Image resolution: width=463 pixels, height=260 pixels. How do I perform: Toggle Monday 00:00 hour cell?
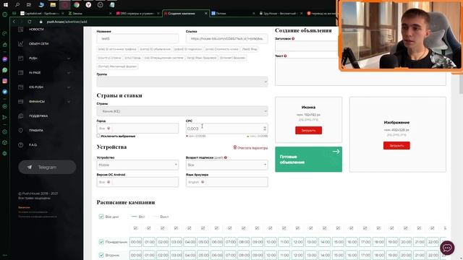click(135, 242)
